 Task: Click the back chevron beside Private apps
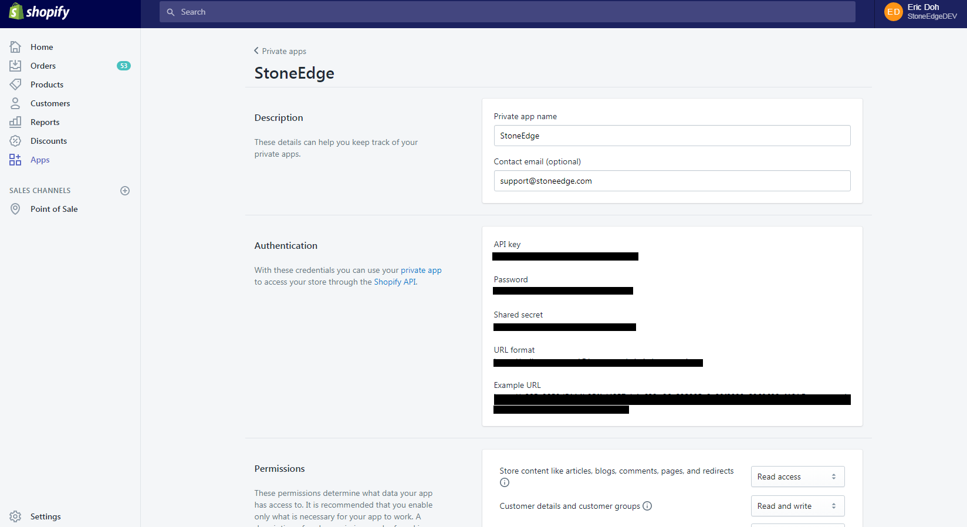tap(256, 50)
